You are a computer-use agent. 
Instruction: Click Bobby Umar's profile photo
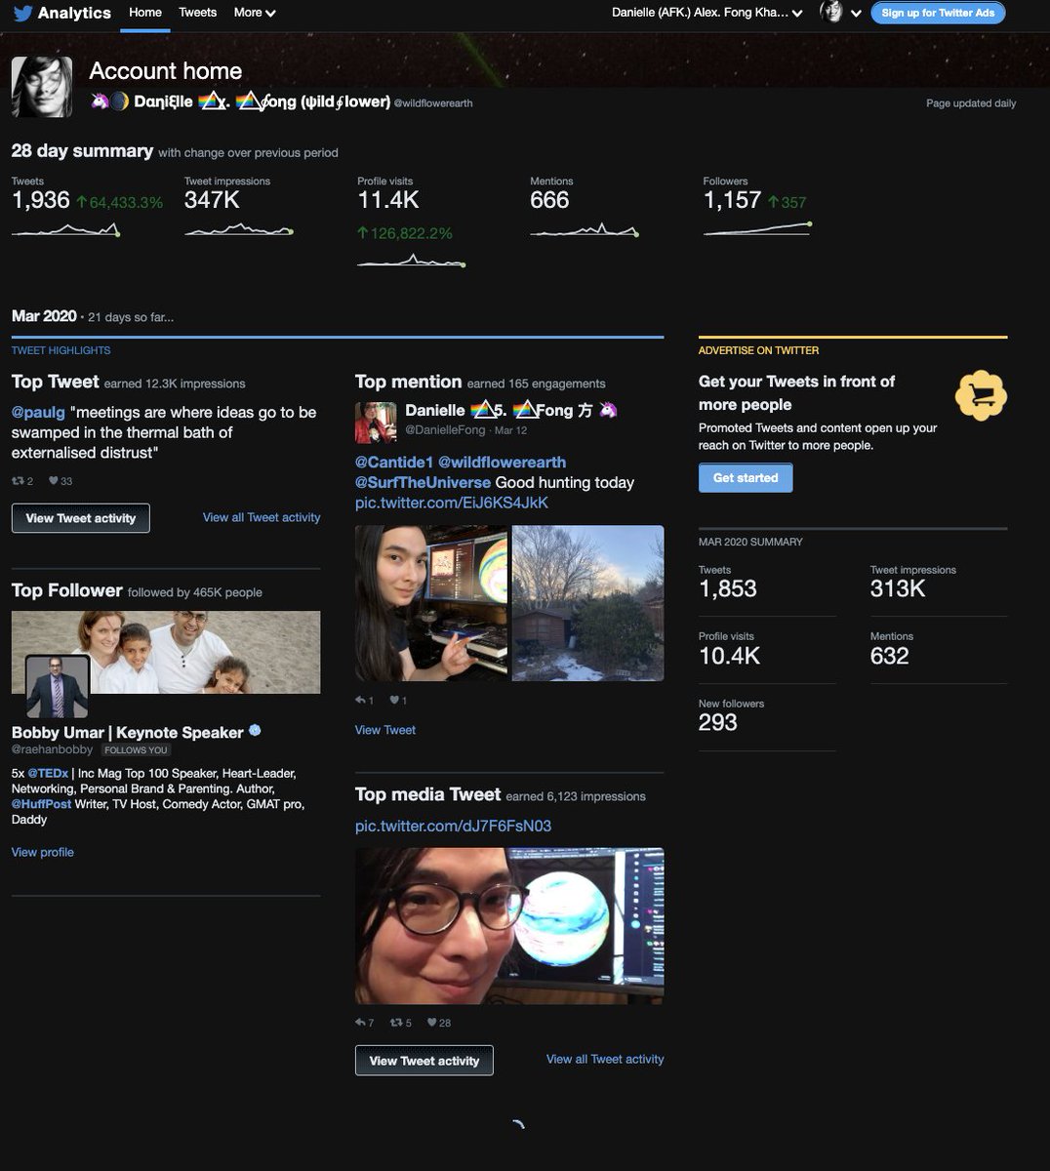[58, 686]
